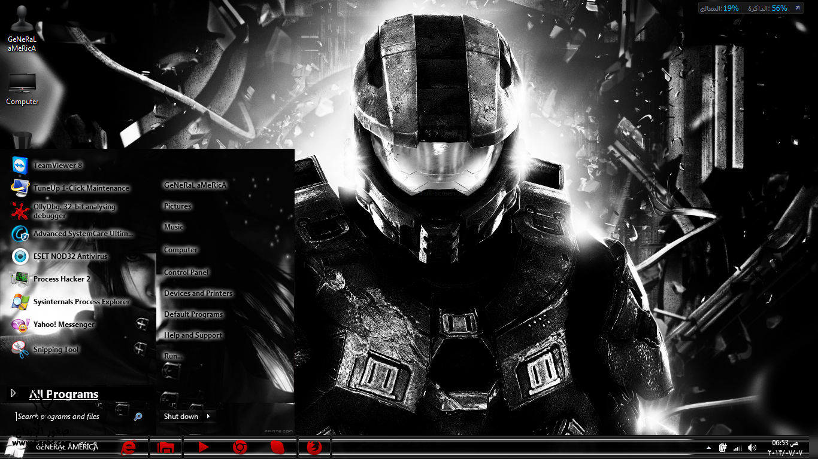
Task: Open the red media player taskbar icon
Action: [203, 447]
